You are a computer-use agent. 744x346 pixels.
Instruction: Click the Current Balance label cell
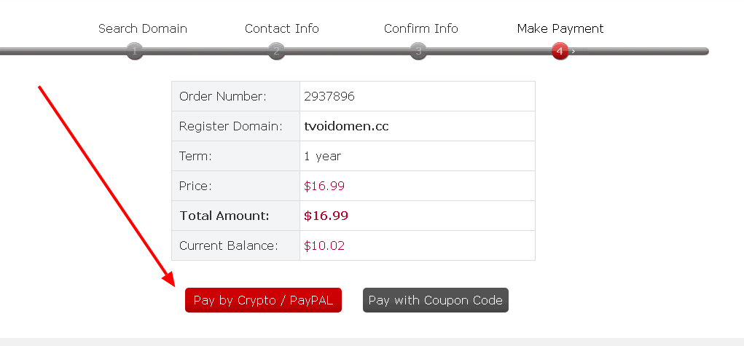tap(229, 245)
